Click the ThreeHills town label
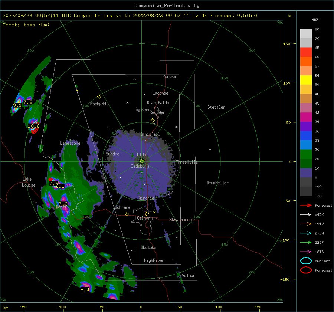This screenshot has width=334, height=312. click(187, 162)
